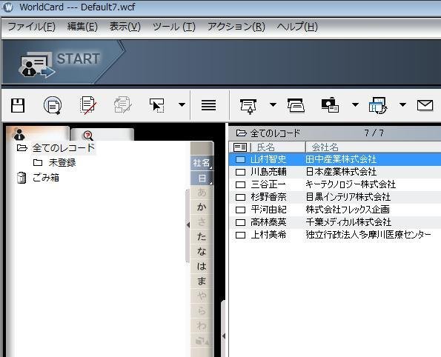
Task: Jump to は index
Action: [202, 267]
